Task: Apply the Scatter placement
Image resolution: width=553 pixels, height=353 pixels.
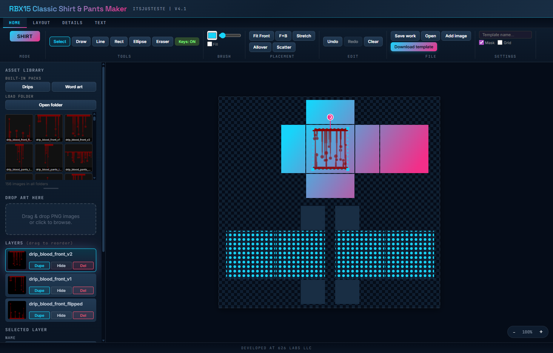Action: click(x=284, y=47)
